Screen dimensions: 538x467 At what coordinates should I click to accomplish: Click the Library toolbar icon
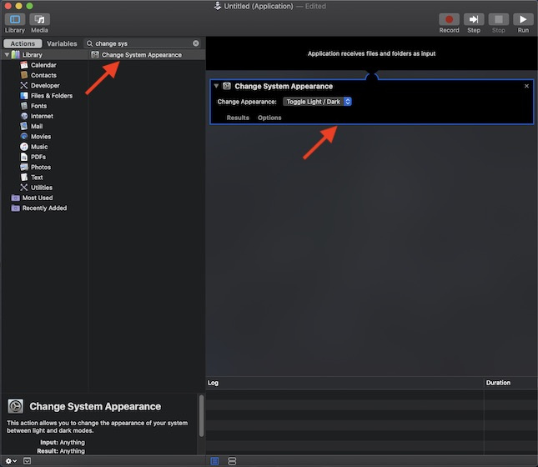coord(14,20)
